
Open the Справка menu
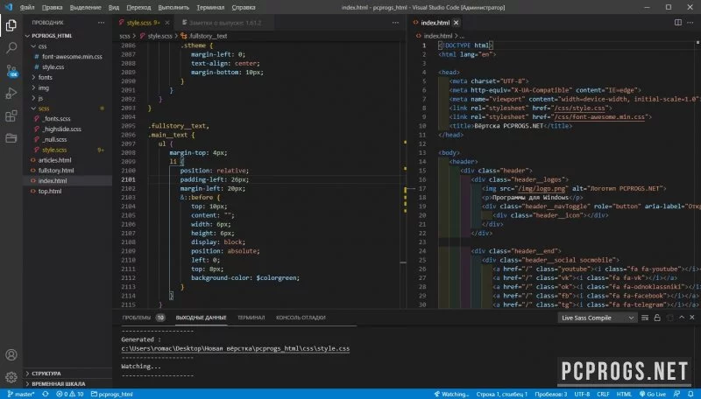tap(244, 7)
